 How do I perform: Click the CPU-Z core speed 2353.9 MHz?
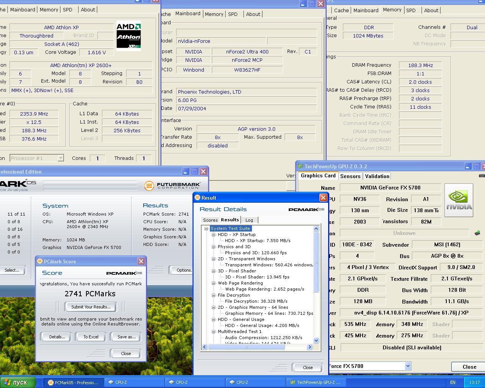click(34, 114)
